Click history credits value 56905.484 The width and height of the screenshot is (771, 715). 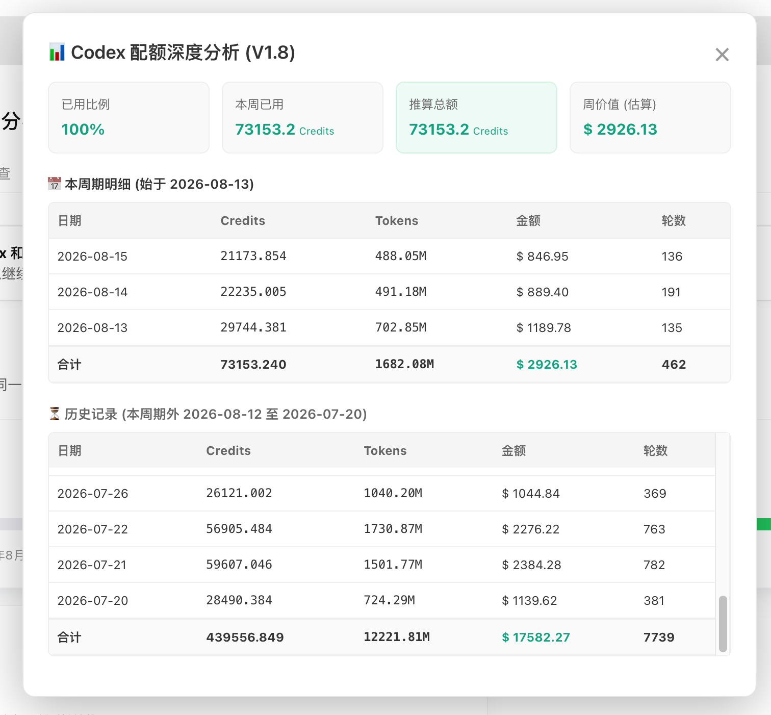(x=239, y=529)
